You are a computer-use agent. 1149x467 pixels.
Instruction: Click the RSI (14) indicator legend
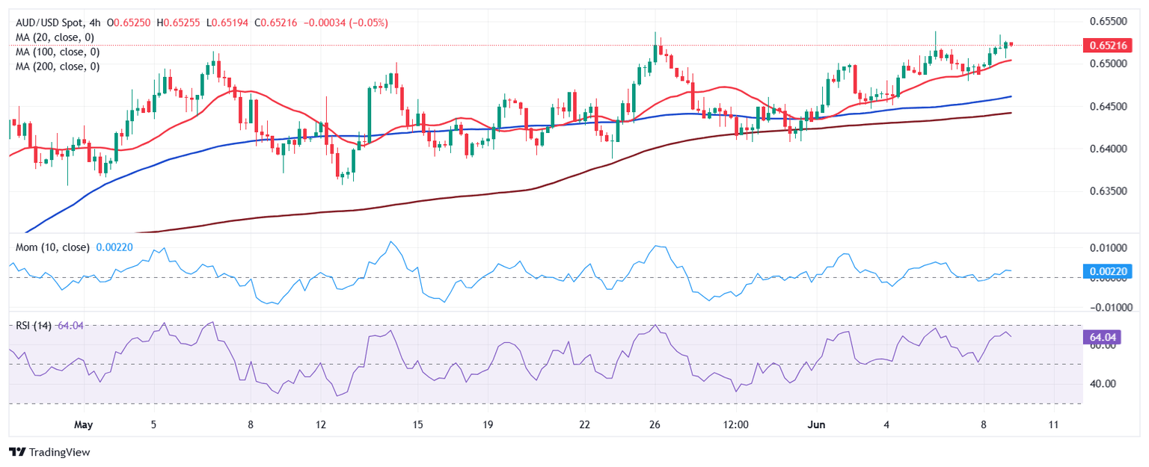pyautogui.click(x=33, y=326)
